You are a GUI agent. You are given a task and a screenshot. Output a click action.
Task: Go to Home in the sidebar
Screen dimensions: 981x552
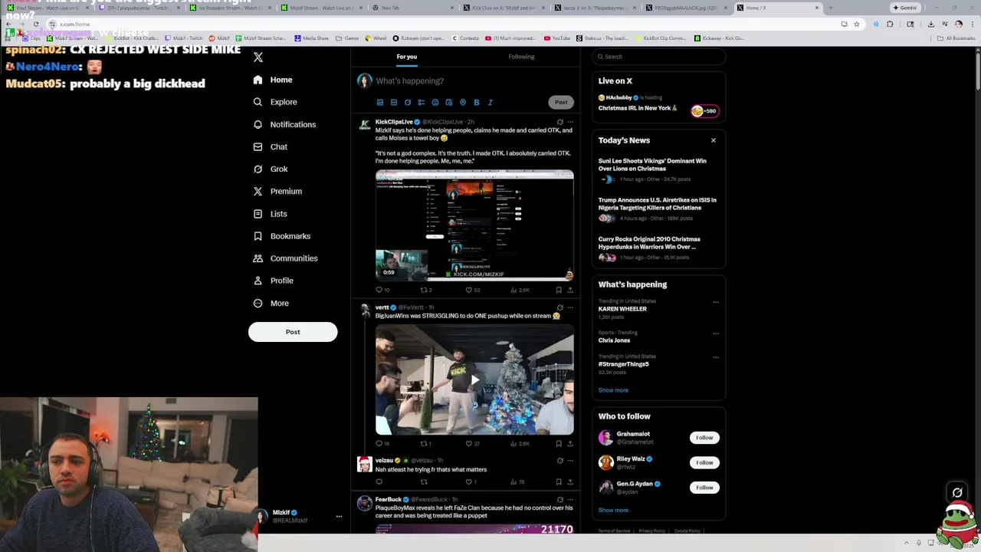pyautogui.click(x=273, y=80)
